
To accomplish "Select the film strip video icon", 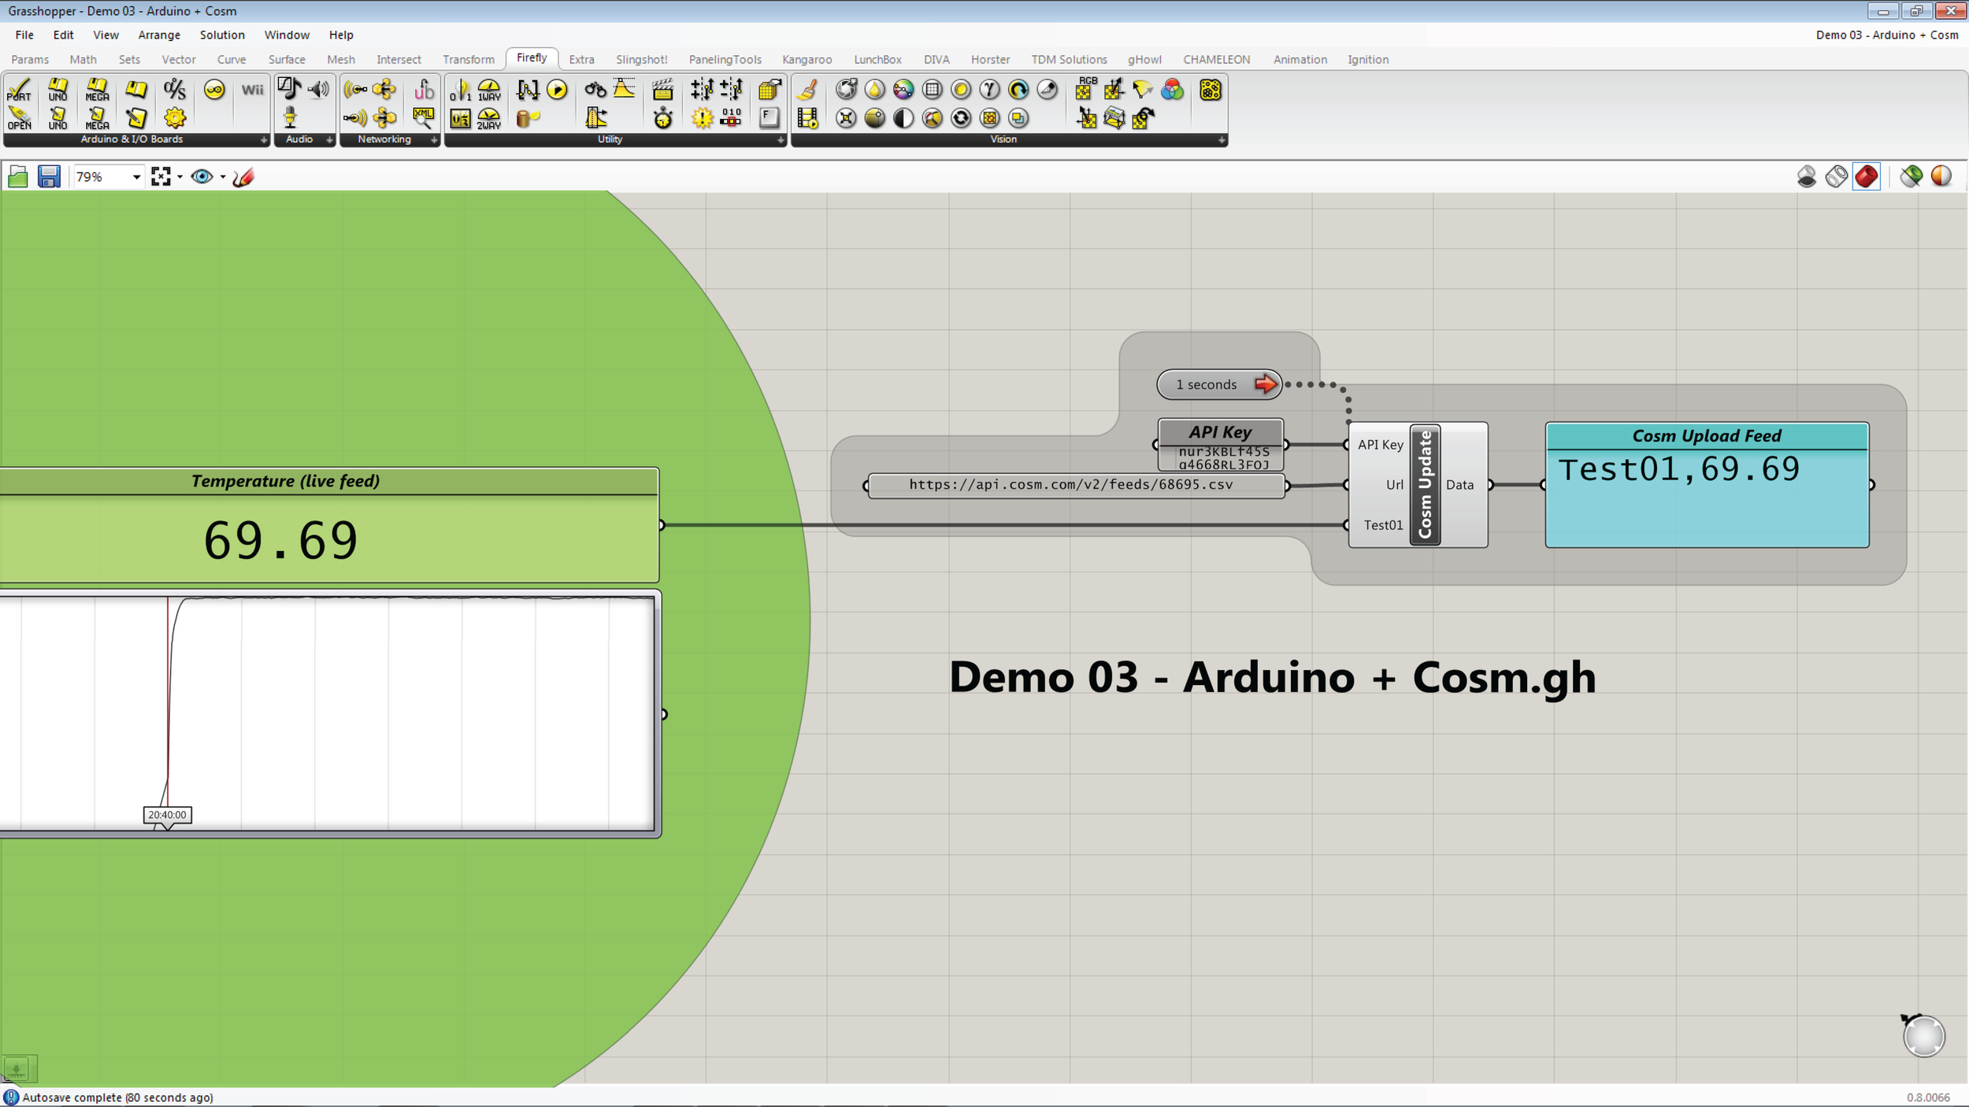I will [807, 118].
